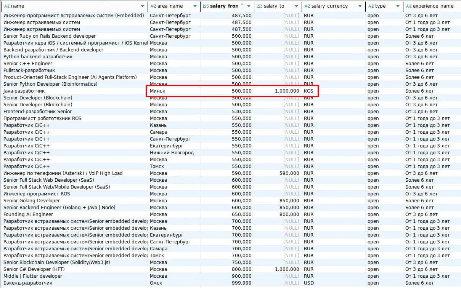Click the text type icon of type column
This screenshot has width=461, height=288.
pos(371,6)
